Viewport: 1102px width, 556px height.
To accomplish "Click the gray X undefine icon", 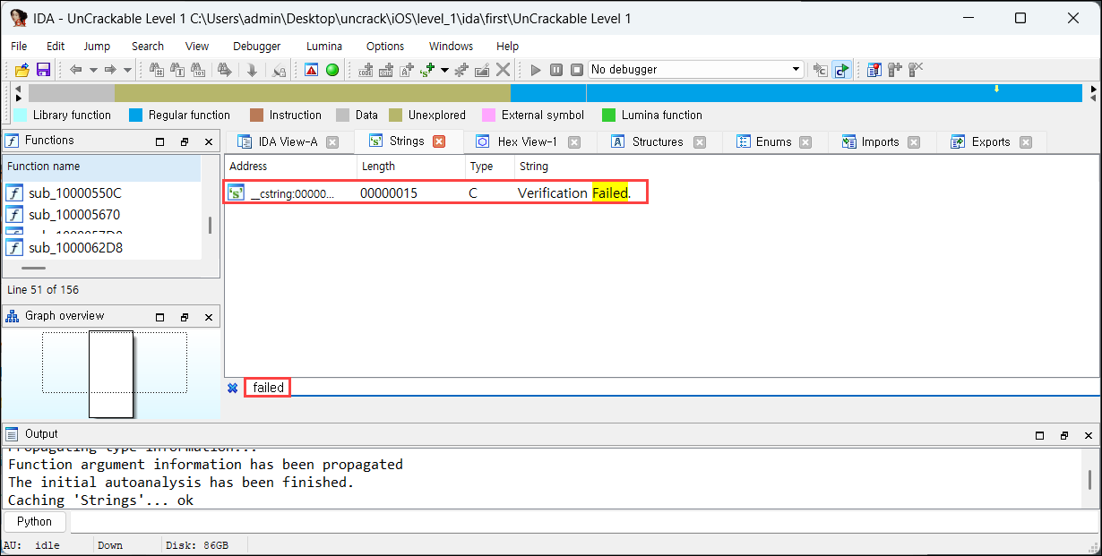I will 503,70.
